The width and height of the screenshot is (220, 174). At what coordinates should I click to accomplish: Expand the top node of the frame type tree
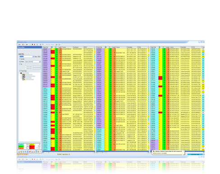point(19,73)
